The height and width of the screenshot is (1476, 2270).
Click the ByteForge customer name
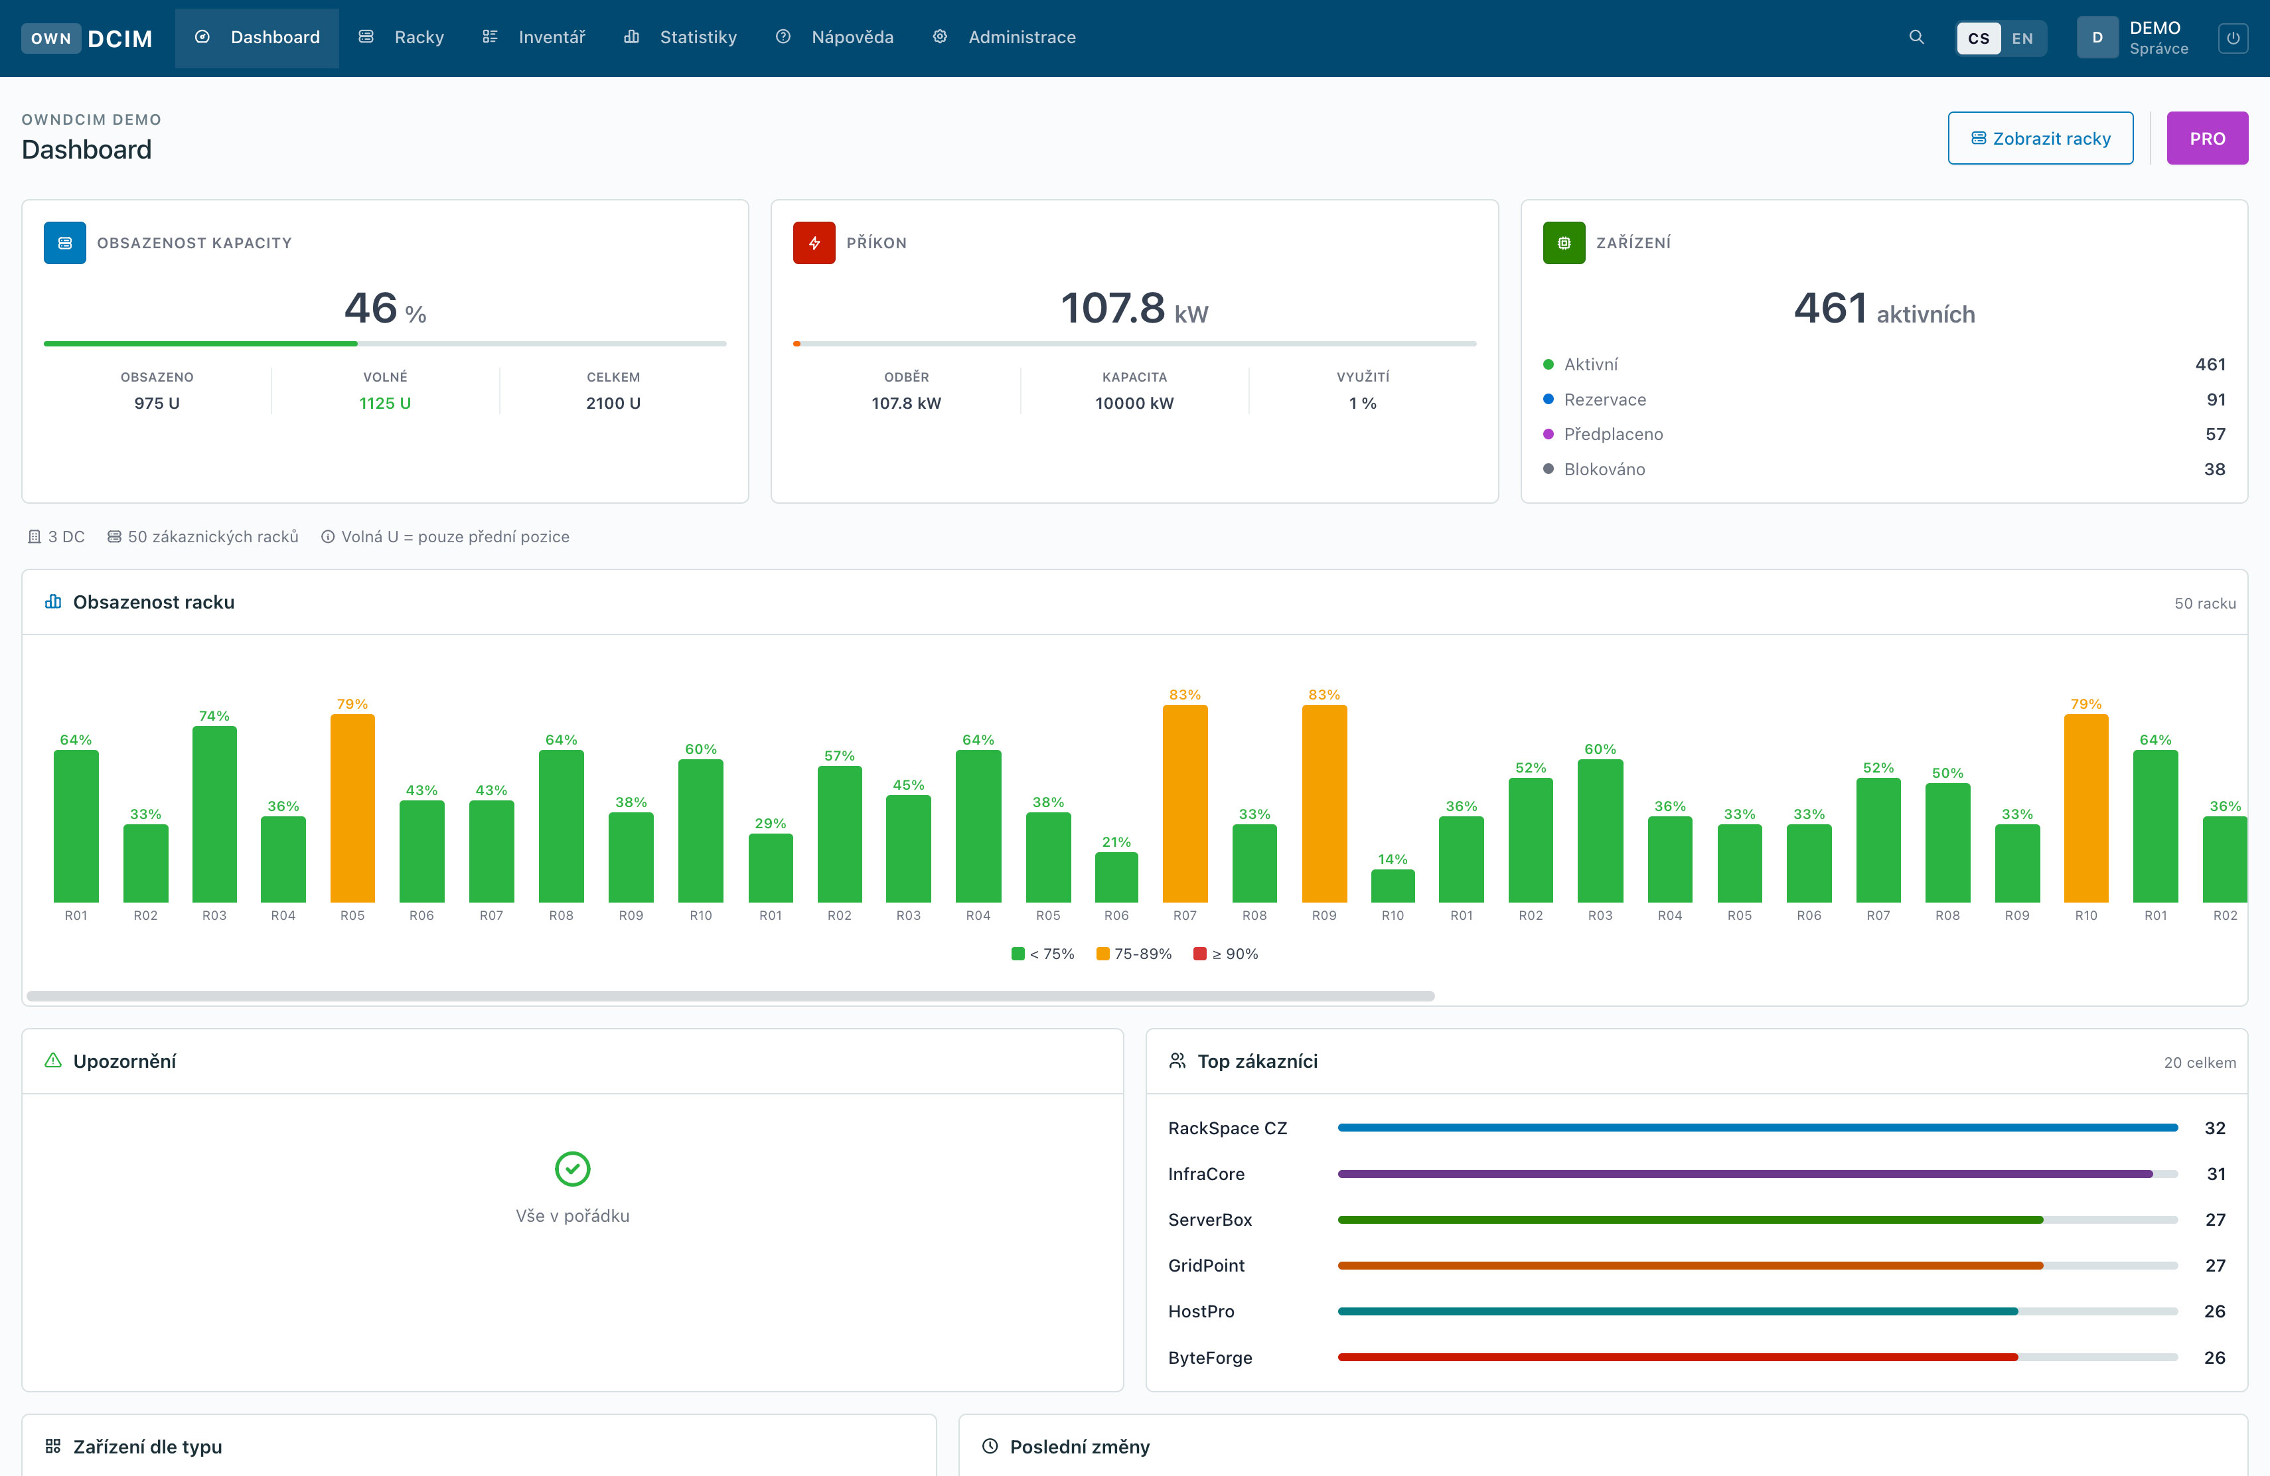1209,1358
